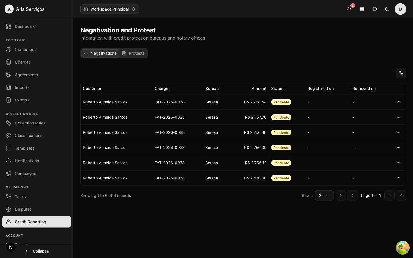Click the Registered on column header
The height and width of the screenshot is (258, 413).
pyautogui.click(x=320, y=89)
